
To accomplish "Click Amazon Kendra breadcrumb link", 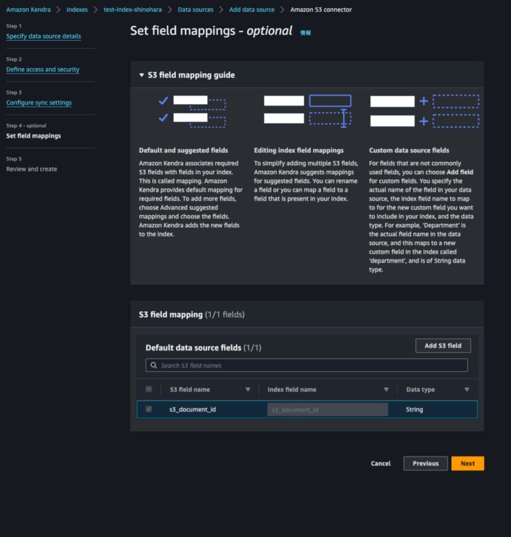I will (x=28, y=9).
